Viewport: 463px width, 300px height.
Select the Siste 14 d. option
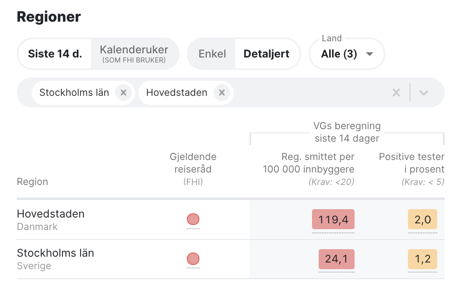[x=55, y=54]
